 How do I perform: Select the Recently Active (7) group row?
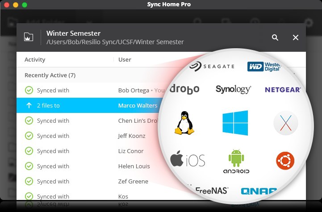point(90,75)
